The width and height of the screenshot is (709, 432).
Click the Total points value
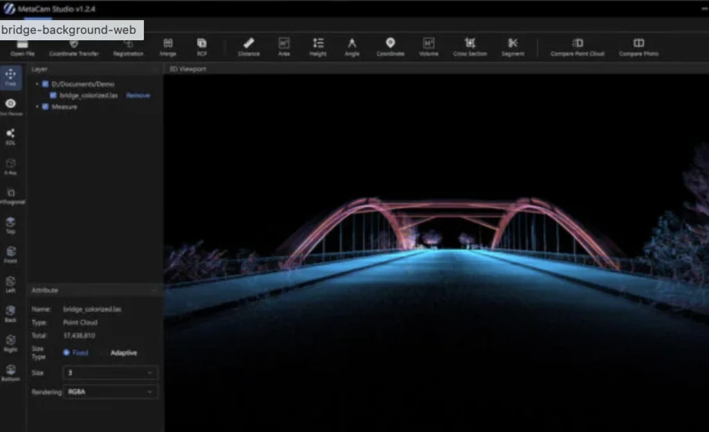point(79,335)
